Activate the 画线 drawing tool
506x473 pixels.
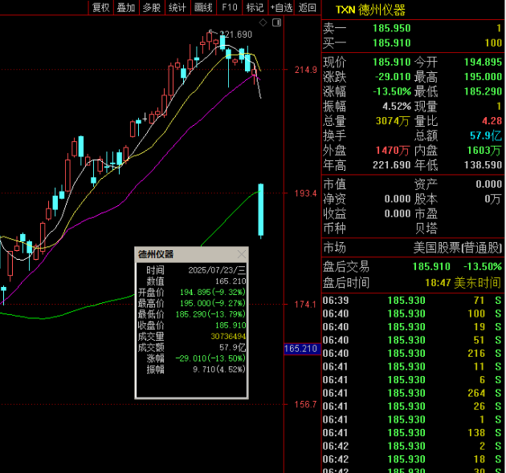pos(204,7)
